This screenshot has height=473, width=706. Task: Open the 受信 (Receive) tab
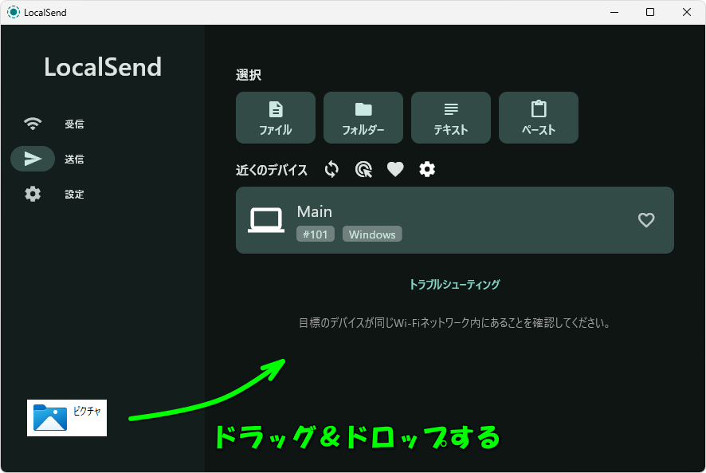[54, 124]
